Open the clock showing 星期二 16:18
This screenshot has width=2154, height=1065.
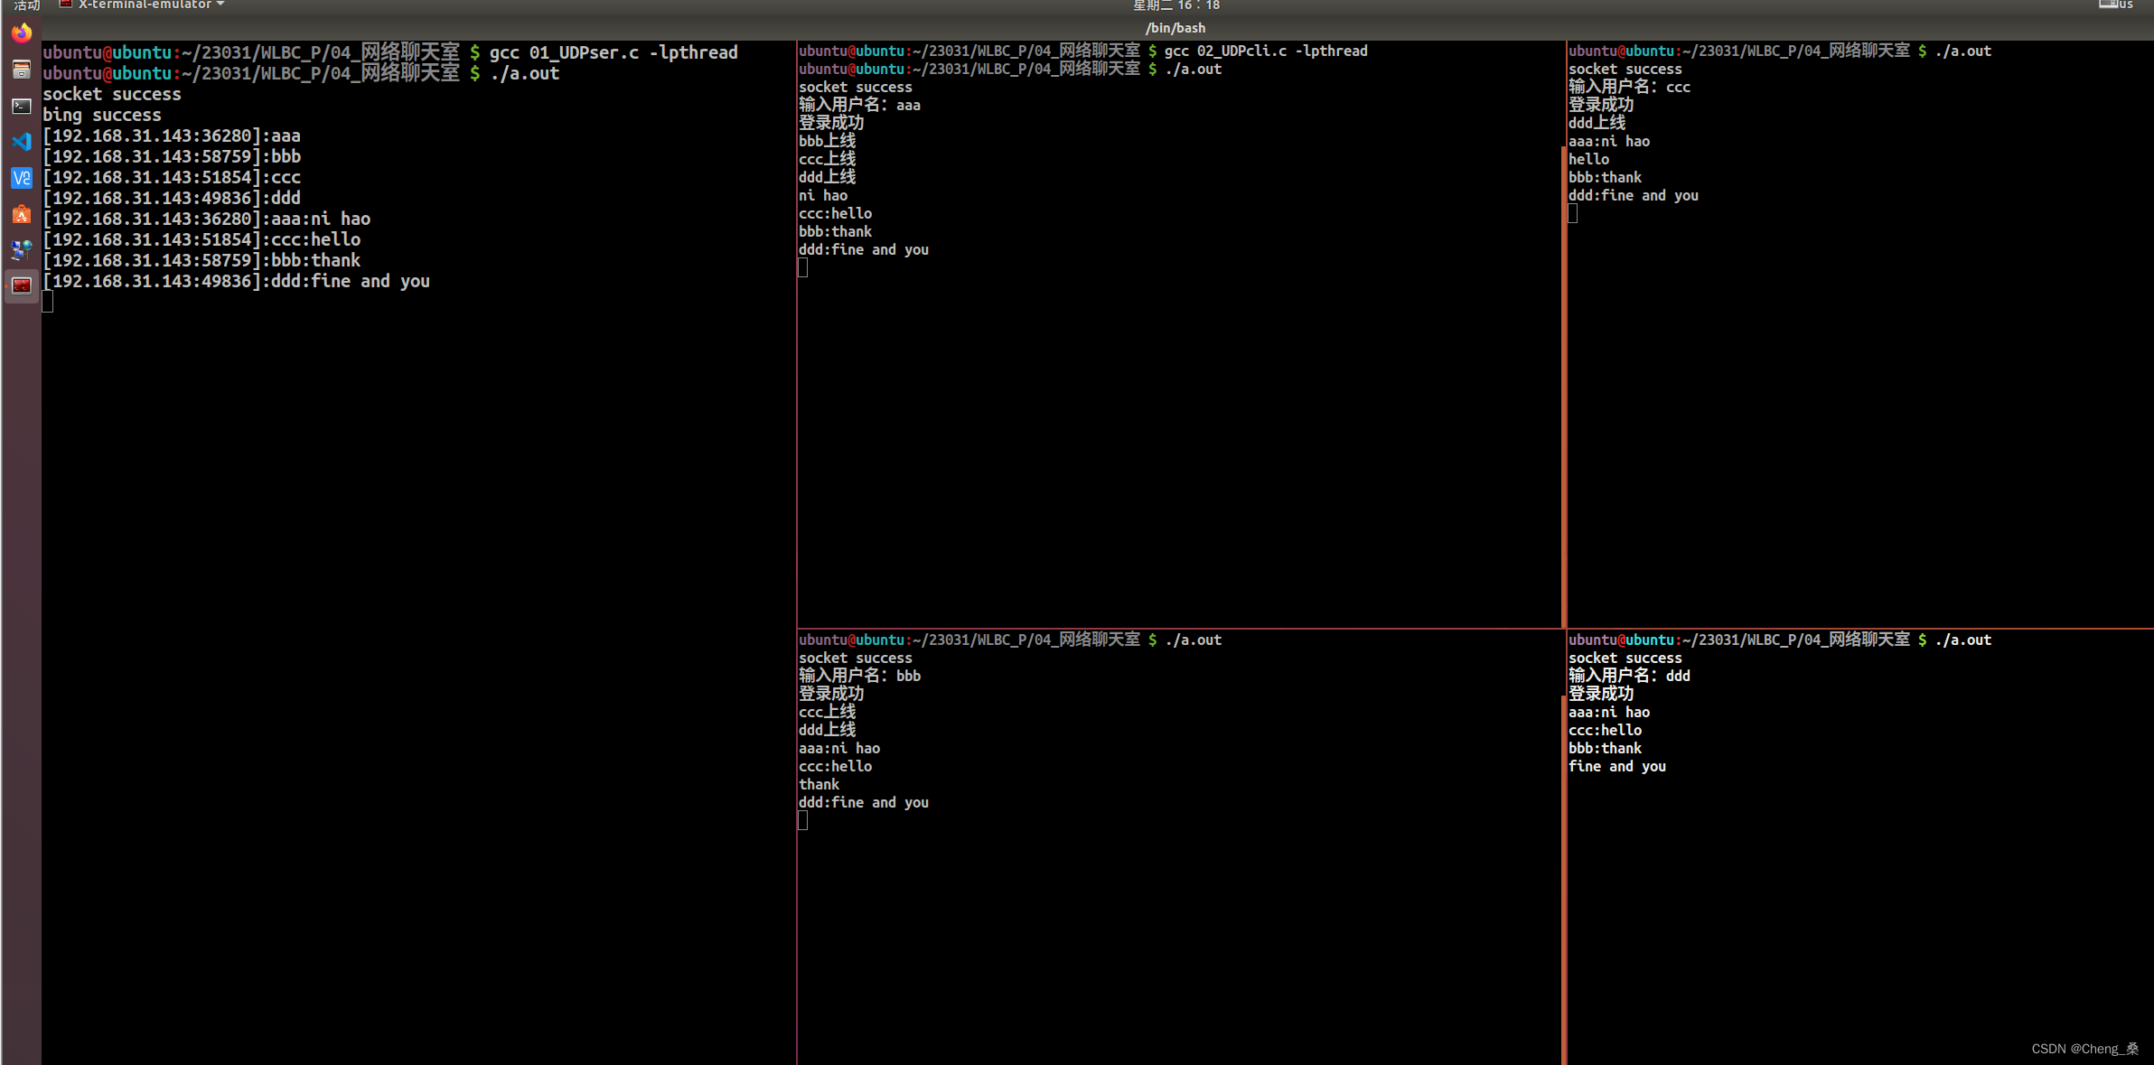1176,5
